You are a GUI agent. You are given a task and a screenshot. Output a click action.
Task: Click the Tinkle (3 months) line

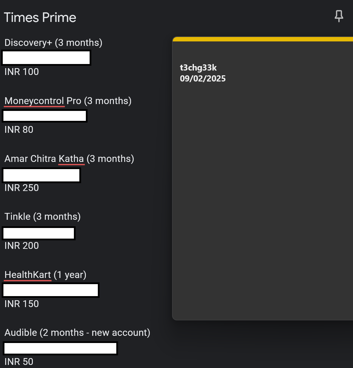point(42,217)
